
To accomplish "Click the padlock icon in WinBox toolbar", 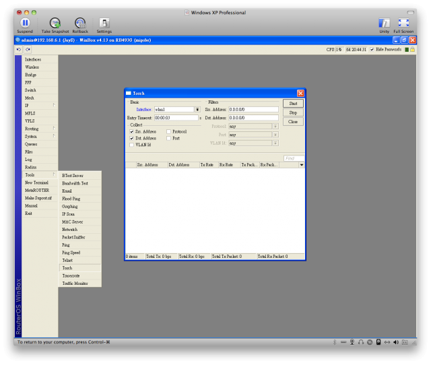I will [412, 49].
